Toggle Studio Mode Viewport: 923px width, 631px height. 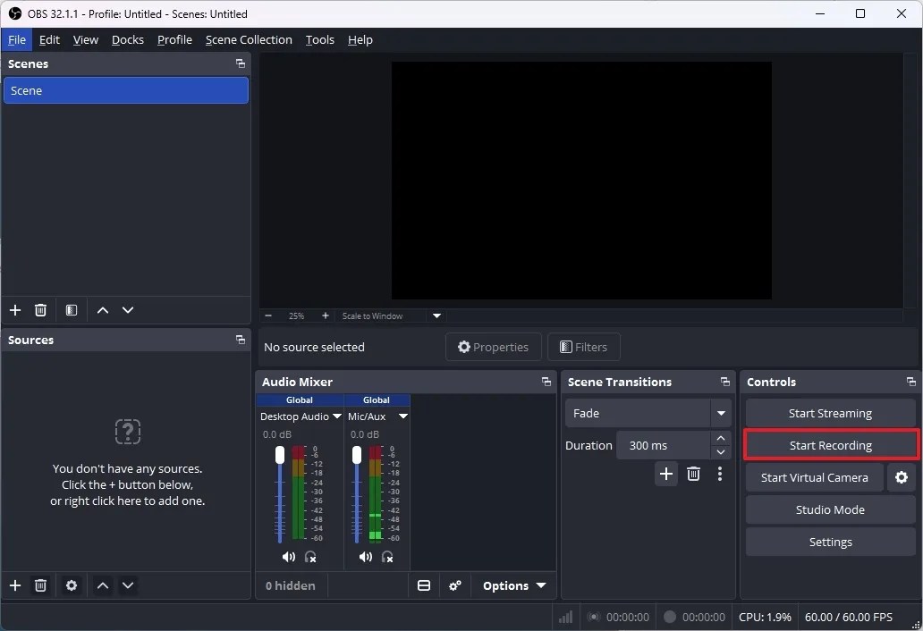830,509
